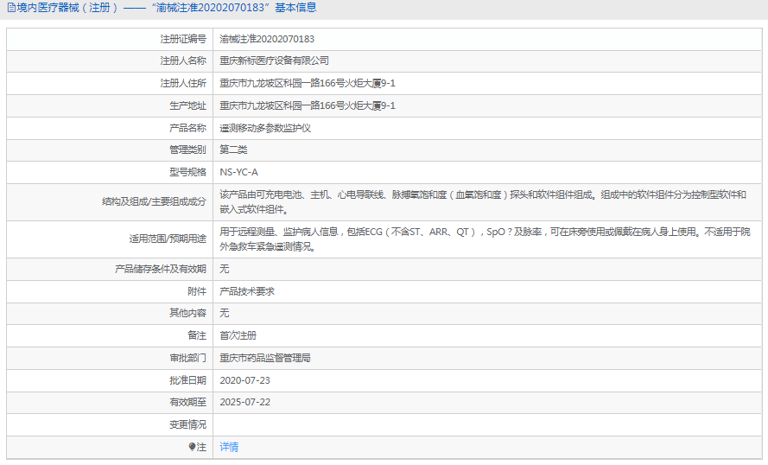The height and width of the screenshot is (465, 768).
Task: Click the 结构及组成/主要组成成分 label
Action: tap(155, 202)
